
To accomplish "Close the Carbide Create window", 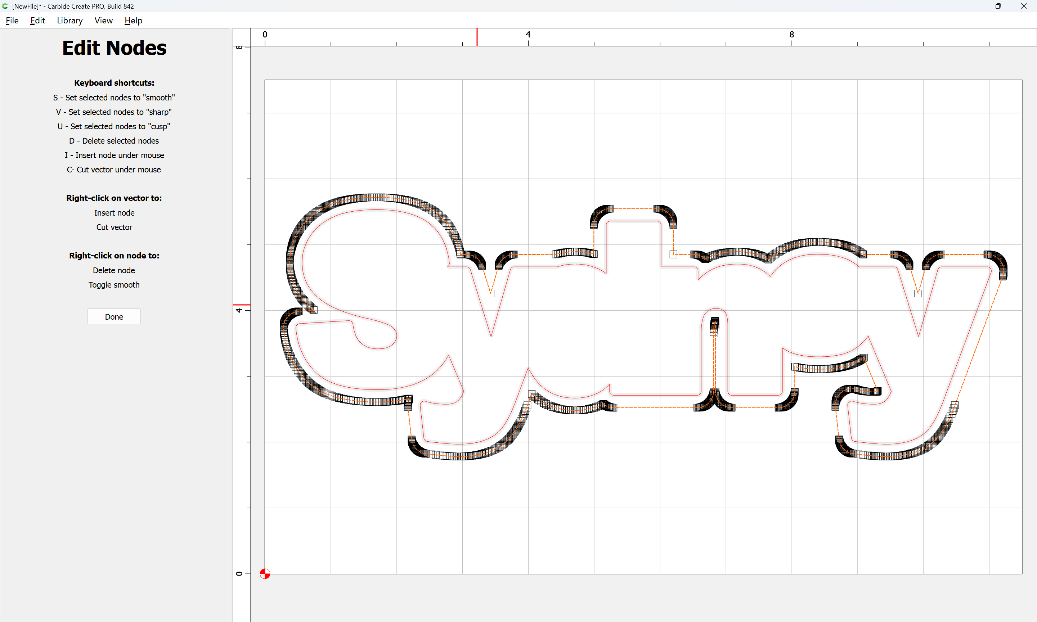I will click(x=1024, y=6).
